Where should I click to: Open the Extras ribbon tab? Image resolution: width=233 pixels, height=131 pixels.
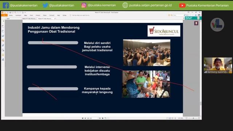tap(64, 15)
